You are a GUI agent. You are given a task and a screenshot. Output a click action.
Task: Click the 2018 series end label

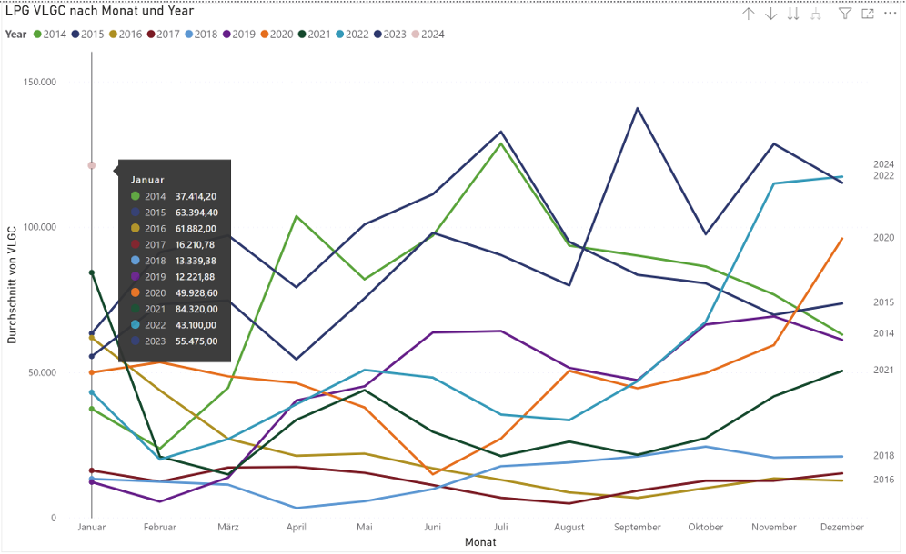coord(883,456)
